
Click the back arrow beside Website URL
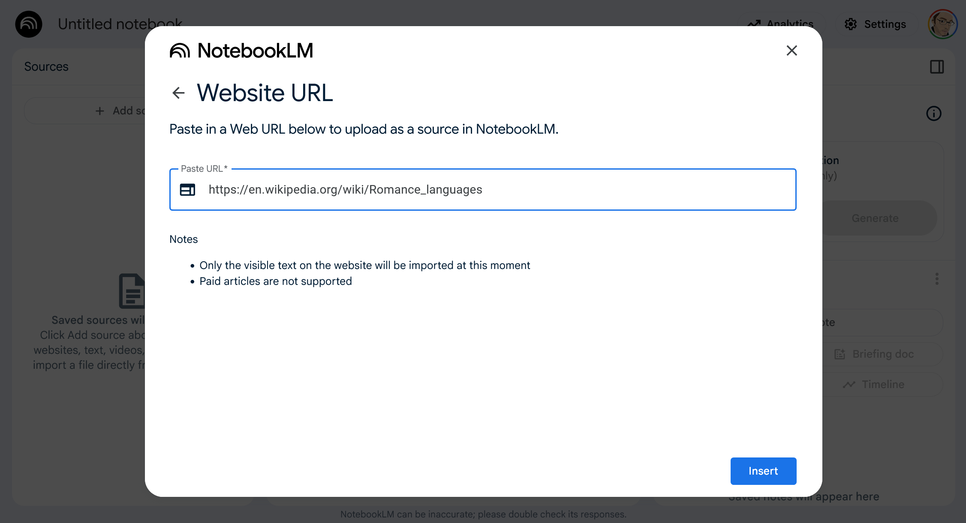pyautogui.click(x=178, y=93)
